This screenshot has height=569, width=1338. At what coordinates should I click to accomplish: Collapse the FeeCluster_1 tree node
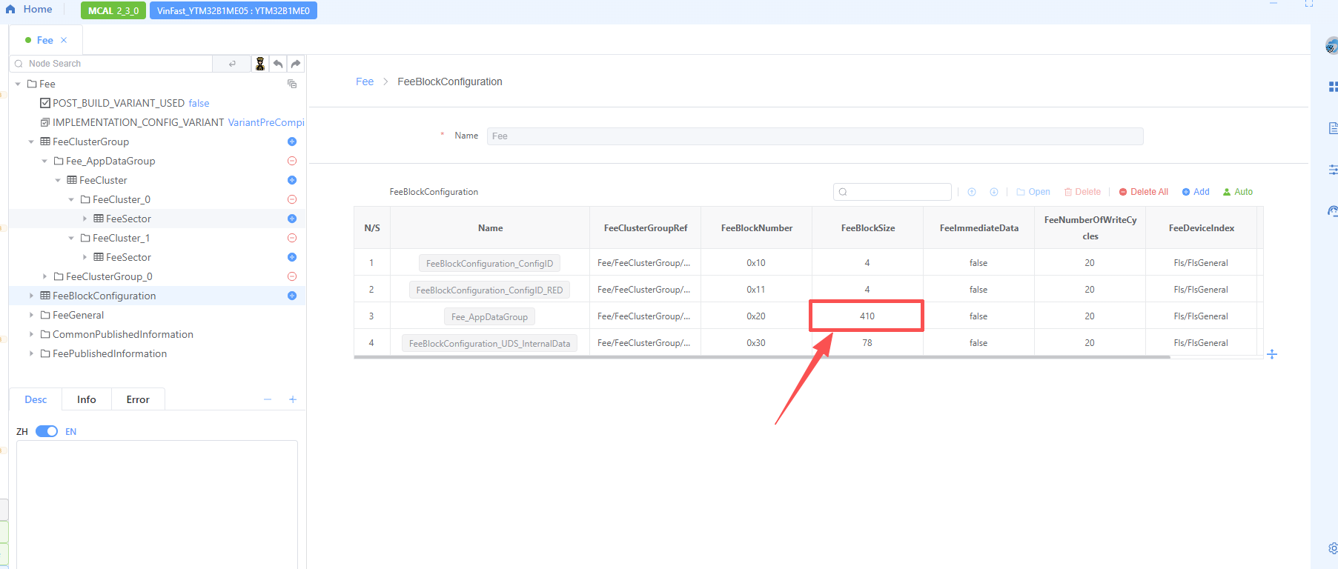[x=71, y=238]
